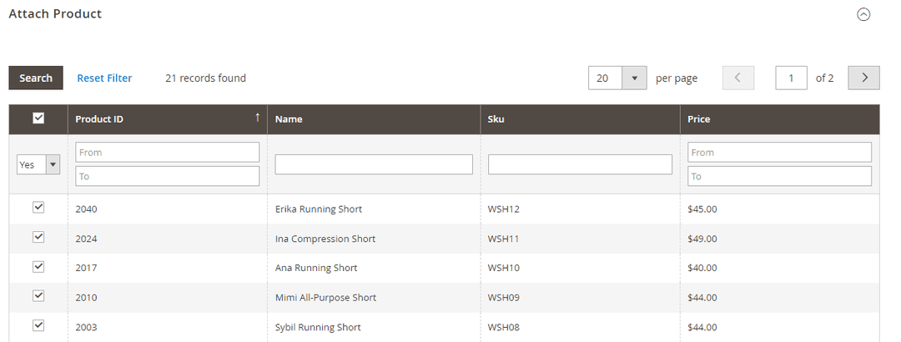
Task: Sort by the Name column header
Action: (x=289, y=119)
